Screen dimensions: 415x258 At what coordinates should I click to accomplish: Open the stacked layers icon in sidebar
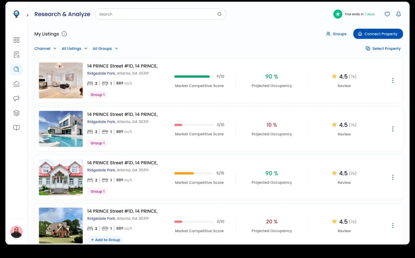[x=17, y=113]
